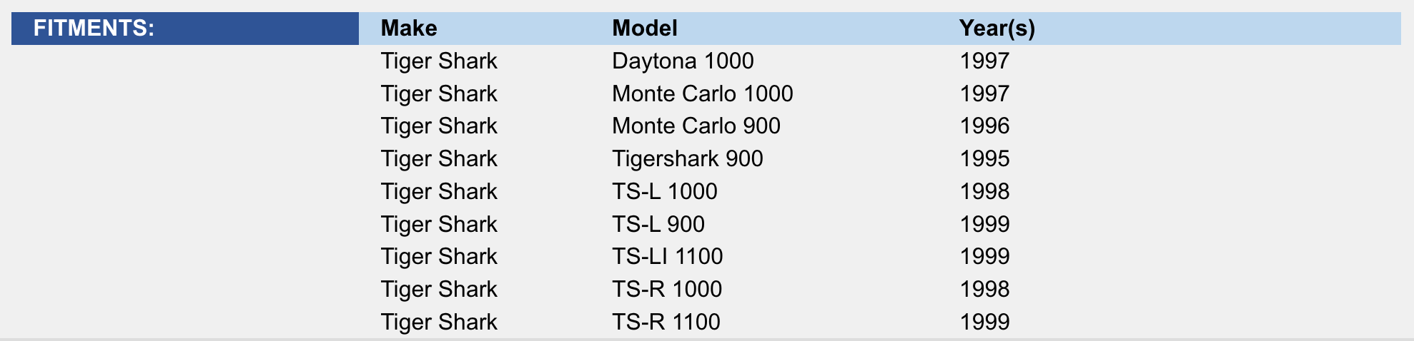The height and width of the screenshot is (341, 1414).
Task: Click the year 1998 in TS-L 1000 row
Action: coord(984,191)
